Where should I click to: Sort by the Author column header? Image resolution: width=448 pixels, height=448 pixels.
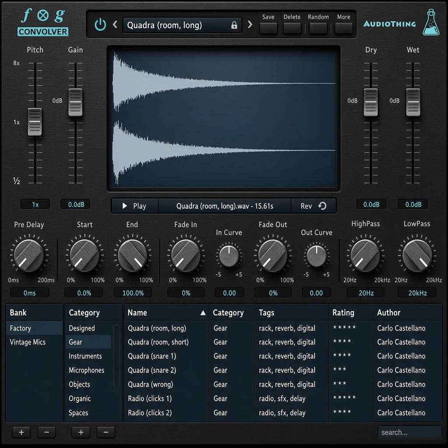[408, 312]
